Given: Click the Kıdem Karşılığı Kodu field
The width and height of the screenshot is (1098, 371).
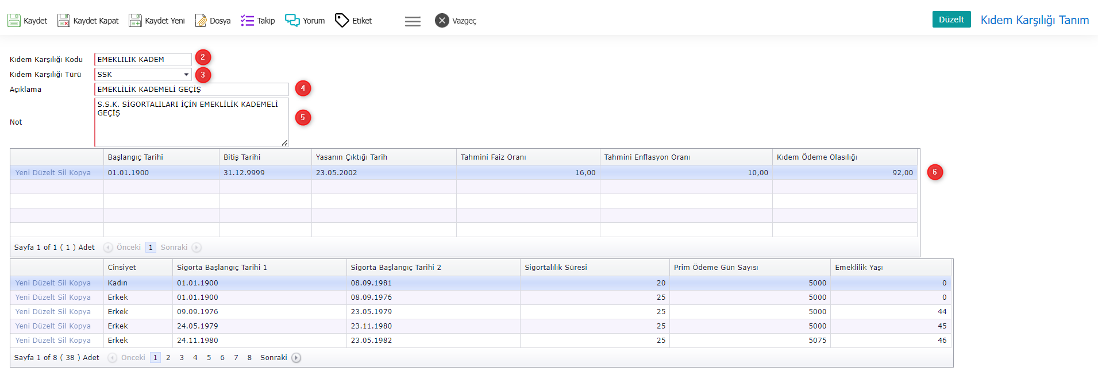Looking at the screenshot, I should pos(143,59).
